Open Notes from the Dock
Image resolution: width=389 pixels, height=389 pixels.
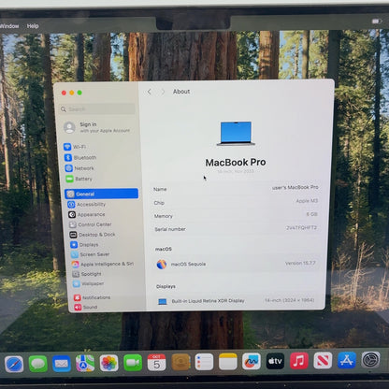point(228,362)
